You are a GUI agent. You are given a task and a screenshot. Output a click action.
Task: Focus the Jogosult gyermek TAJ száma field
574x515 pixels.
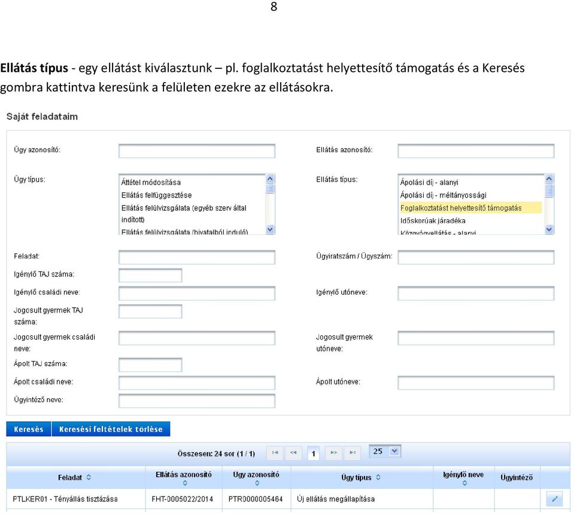150,311
